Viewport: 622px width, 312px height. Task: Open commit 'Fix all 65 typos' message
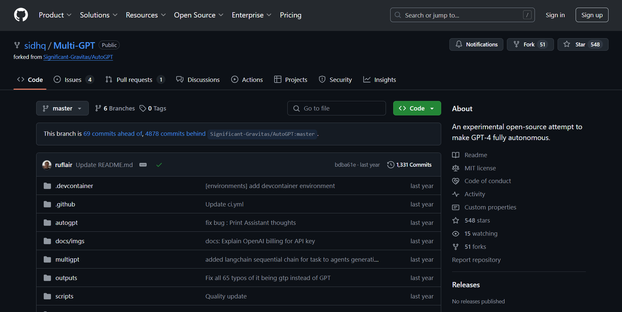(268, 278)
